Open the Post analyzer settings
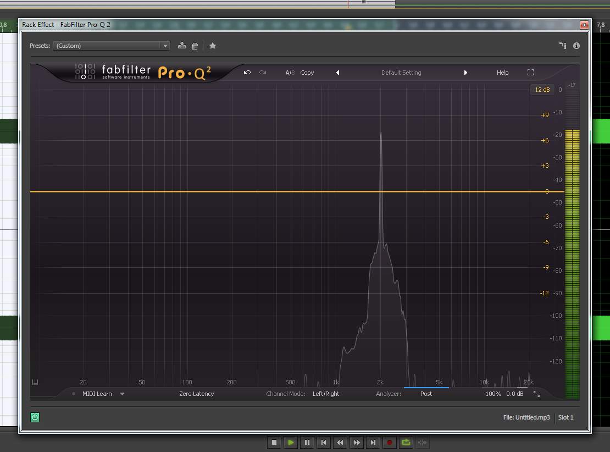Viewport: 610px width, 452px height. point(426,394)
